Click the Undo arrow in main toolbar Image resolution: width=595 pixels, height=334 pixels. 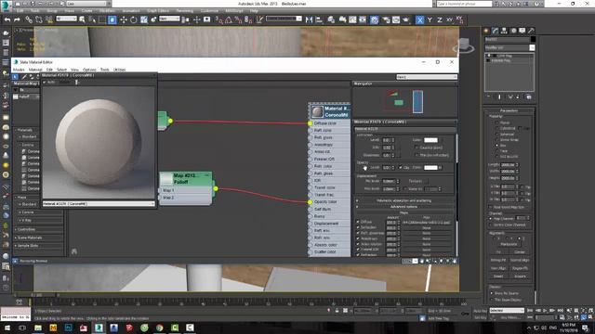click(x=7, y=19)
